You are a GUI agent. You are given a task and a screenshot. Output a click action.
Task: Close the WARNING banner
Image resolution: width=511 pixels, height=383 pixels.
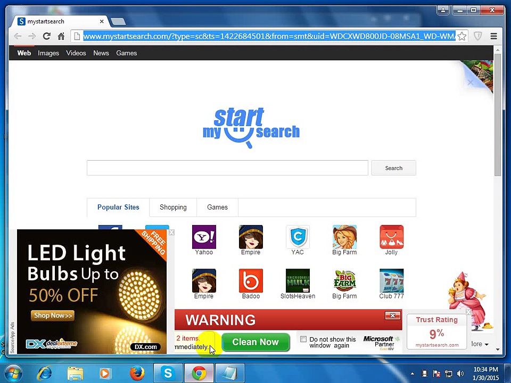[392, 315]
